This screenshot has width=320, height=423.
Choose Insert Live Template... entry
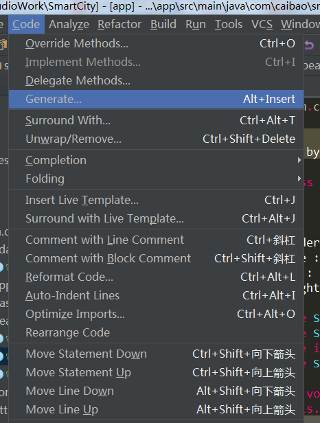(156, 201)
